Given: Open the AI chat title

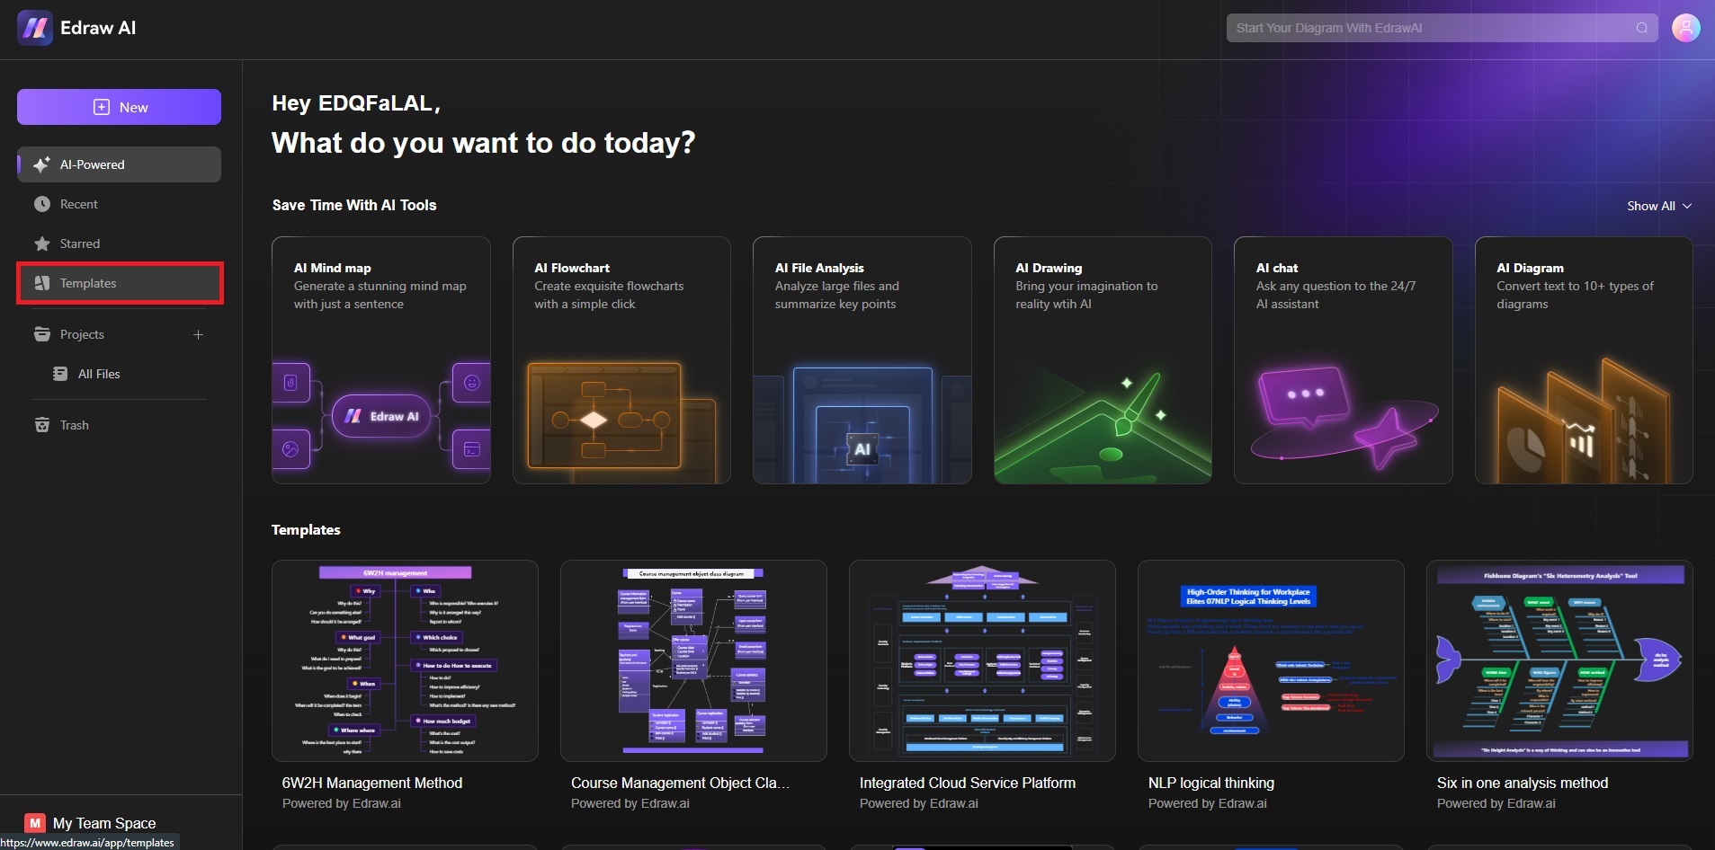Looking at the screenshot, I should pyautogui.click(x=1277, y=268).
